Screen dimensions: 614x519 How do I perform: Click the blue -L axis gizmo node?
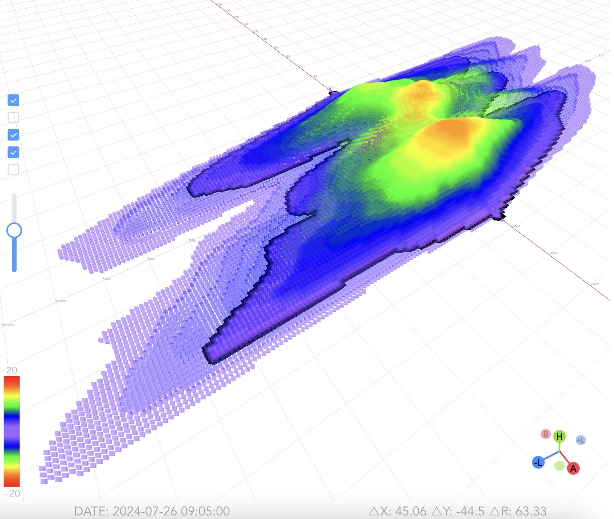[x=538, y=462]
